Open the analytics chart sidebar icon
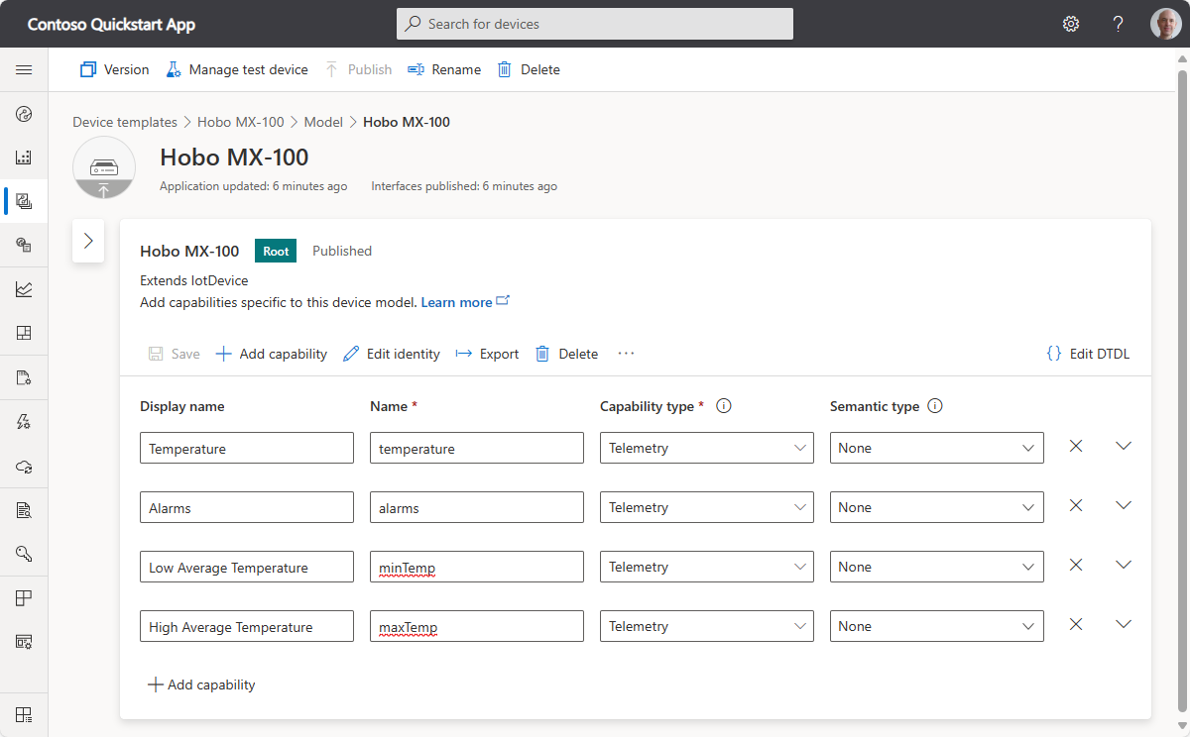The image size is (1190, 737). click(x=24, y=289)
